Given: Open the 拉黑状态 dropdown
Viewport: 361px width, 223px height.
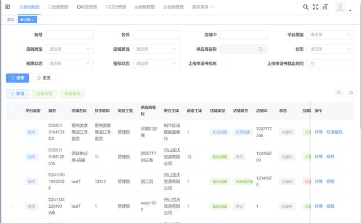Looking at the screenshot, I should coord(69,64).
